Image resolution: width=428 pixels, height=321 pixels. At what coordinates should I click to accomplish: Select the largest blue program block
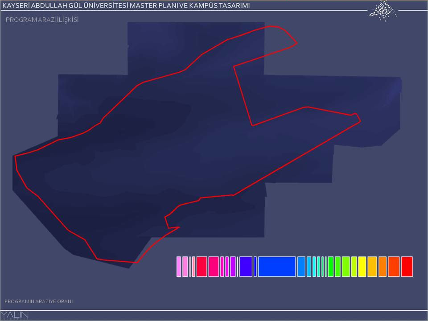pyautogui.click(x=277, y=267)
